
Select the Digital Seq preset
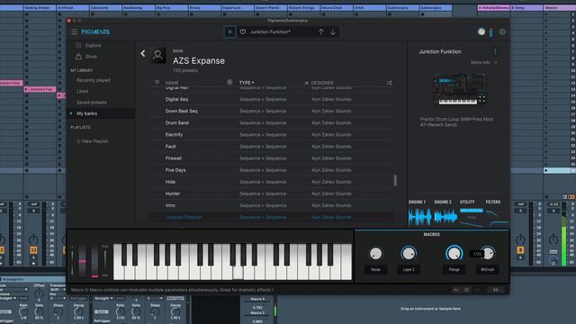272,99
